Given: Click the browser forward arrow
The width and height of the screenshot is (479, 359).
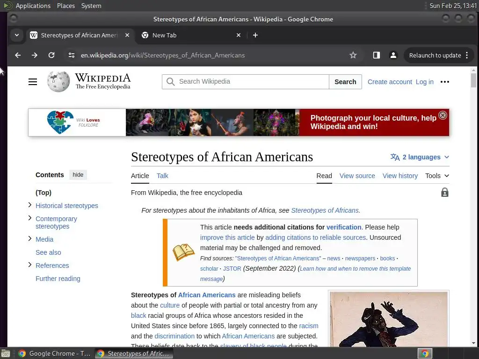Looking at the screenshot, I should click(x=35, y=55).
